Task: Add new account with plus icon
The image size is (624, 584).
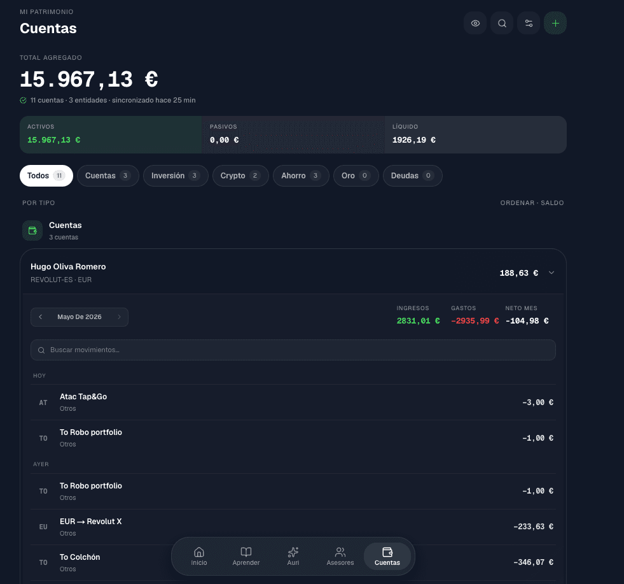Action: point(555,23)
